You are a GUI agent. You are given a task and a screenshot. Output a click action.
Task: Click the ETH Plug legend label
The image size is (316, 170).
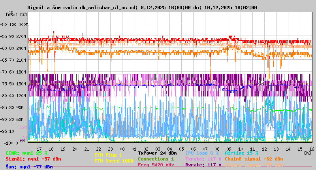[x=108, y=155]
